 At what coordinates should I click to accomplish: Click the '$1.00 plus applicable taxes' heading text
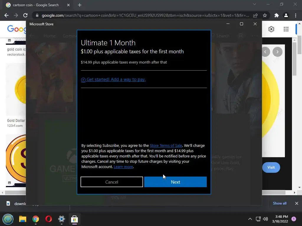pyautogui.click(x=132, y=51)
